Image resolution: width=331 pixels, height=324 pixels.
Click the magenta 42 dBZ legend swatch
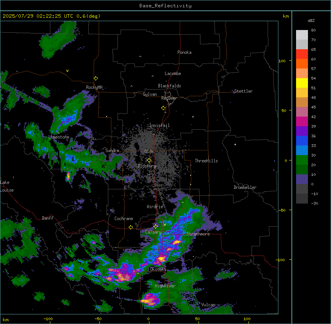pyautogui.click(x=302, y=121)
